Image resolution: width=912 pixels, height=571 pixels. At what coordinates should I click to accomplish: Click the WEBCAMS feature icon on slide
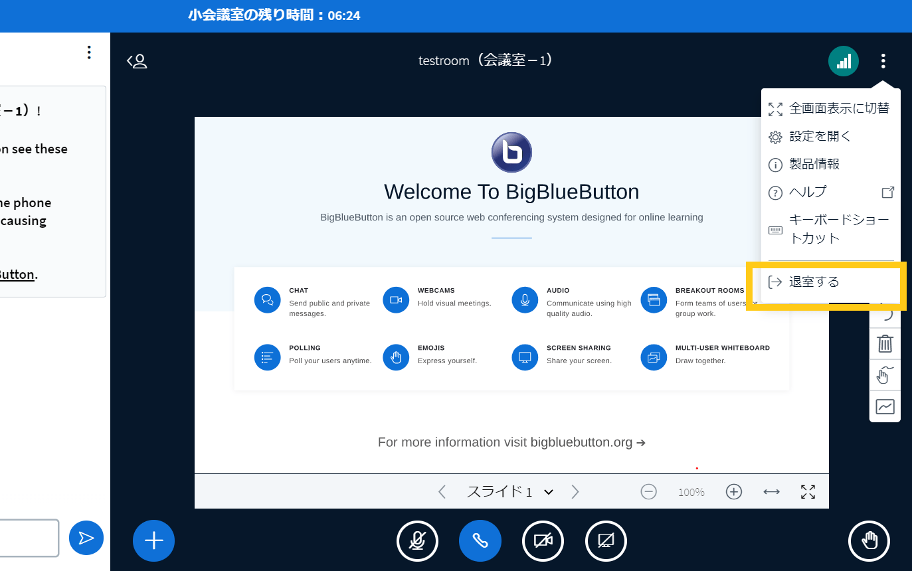(x=397, y=300)
